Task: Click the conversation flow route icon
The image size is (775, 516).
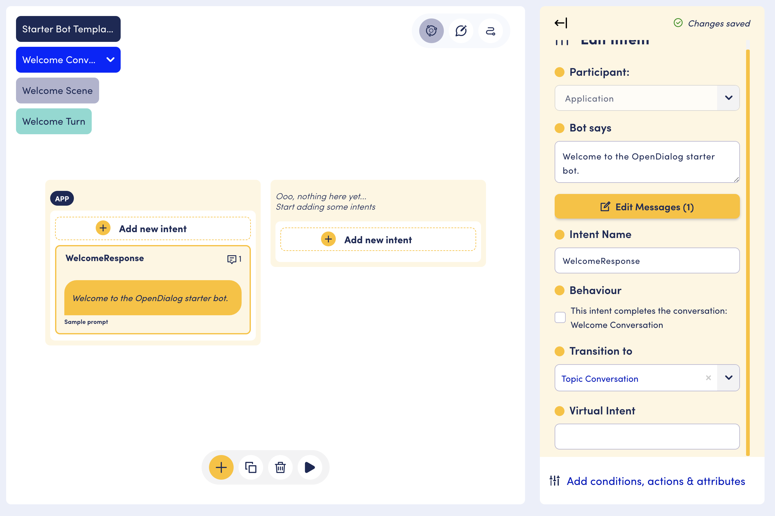Action: (x=491, y=31)
